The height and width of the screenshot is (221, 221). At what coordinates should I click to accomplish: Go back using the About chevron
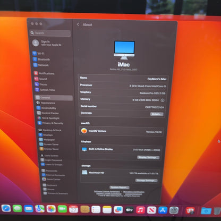coord(78,24)
